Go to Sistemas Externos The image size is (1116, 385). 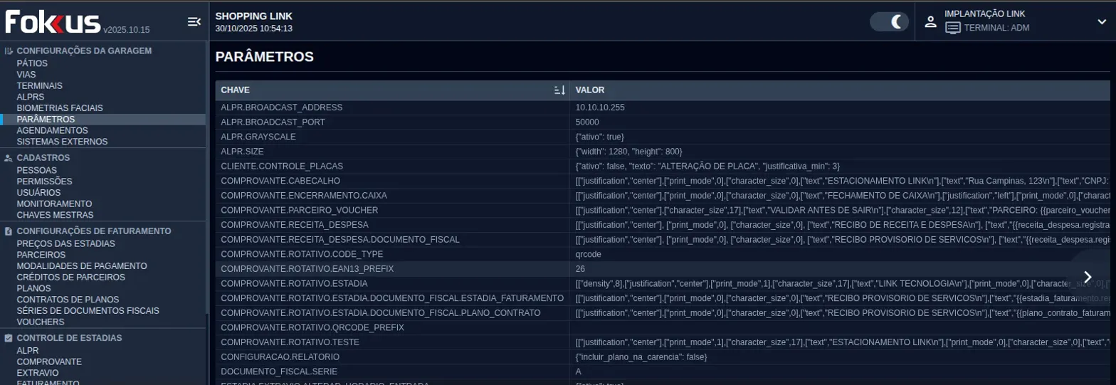click(x=62, y=142)
